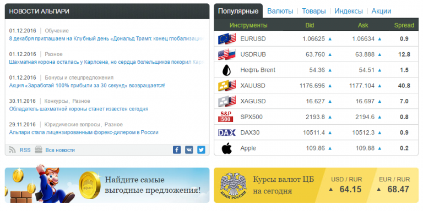The image size is (423, 211).
Task: Click the XAUUSD gold bars icon
Action: coord(227,86)
